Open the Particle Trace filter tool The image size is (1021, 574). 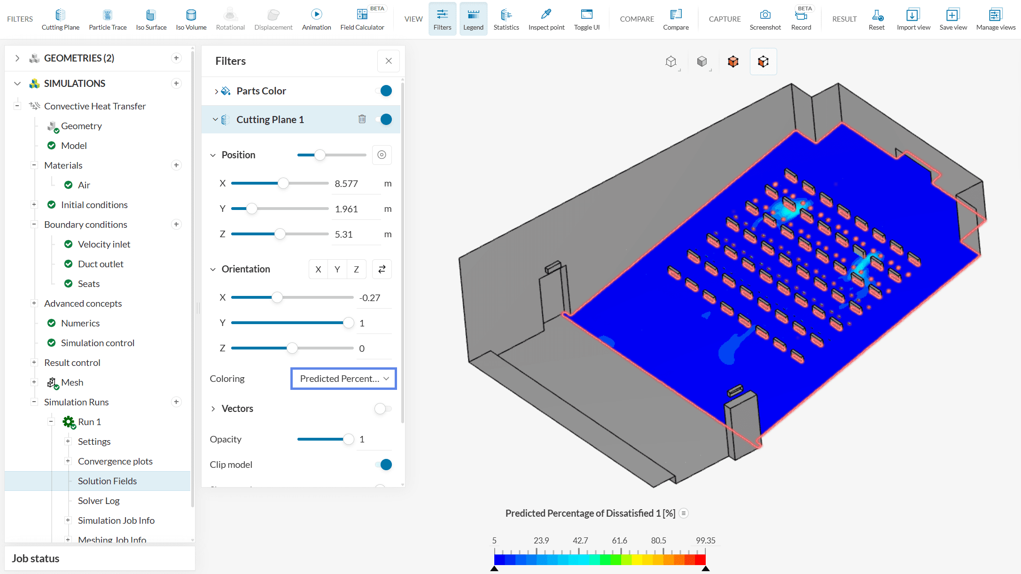coord(108,19)
